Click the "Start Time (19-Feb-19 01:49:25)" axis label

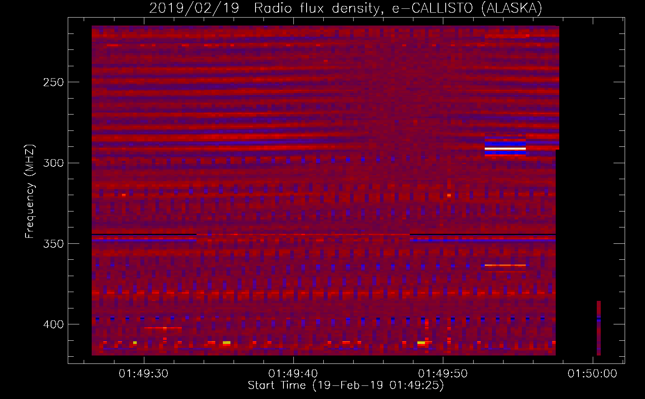[x=346, y=385]
